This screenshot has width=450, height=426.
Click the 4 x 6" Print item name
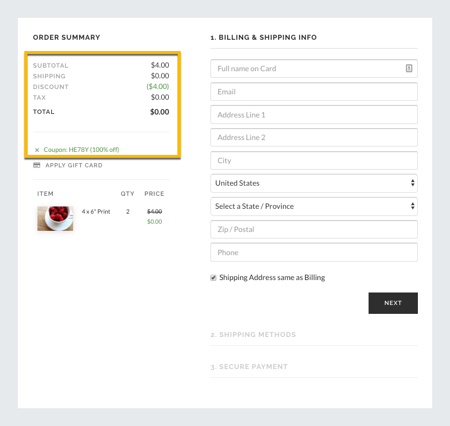96,212
